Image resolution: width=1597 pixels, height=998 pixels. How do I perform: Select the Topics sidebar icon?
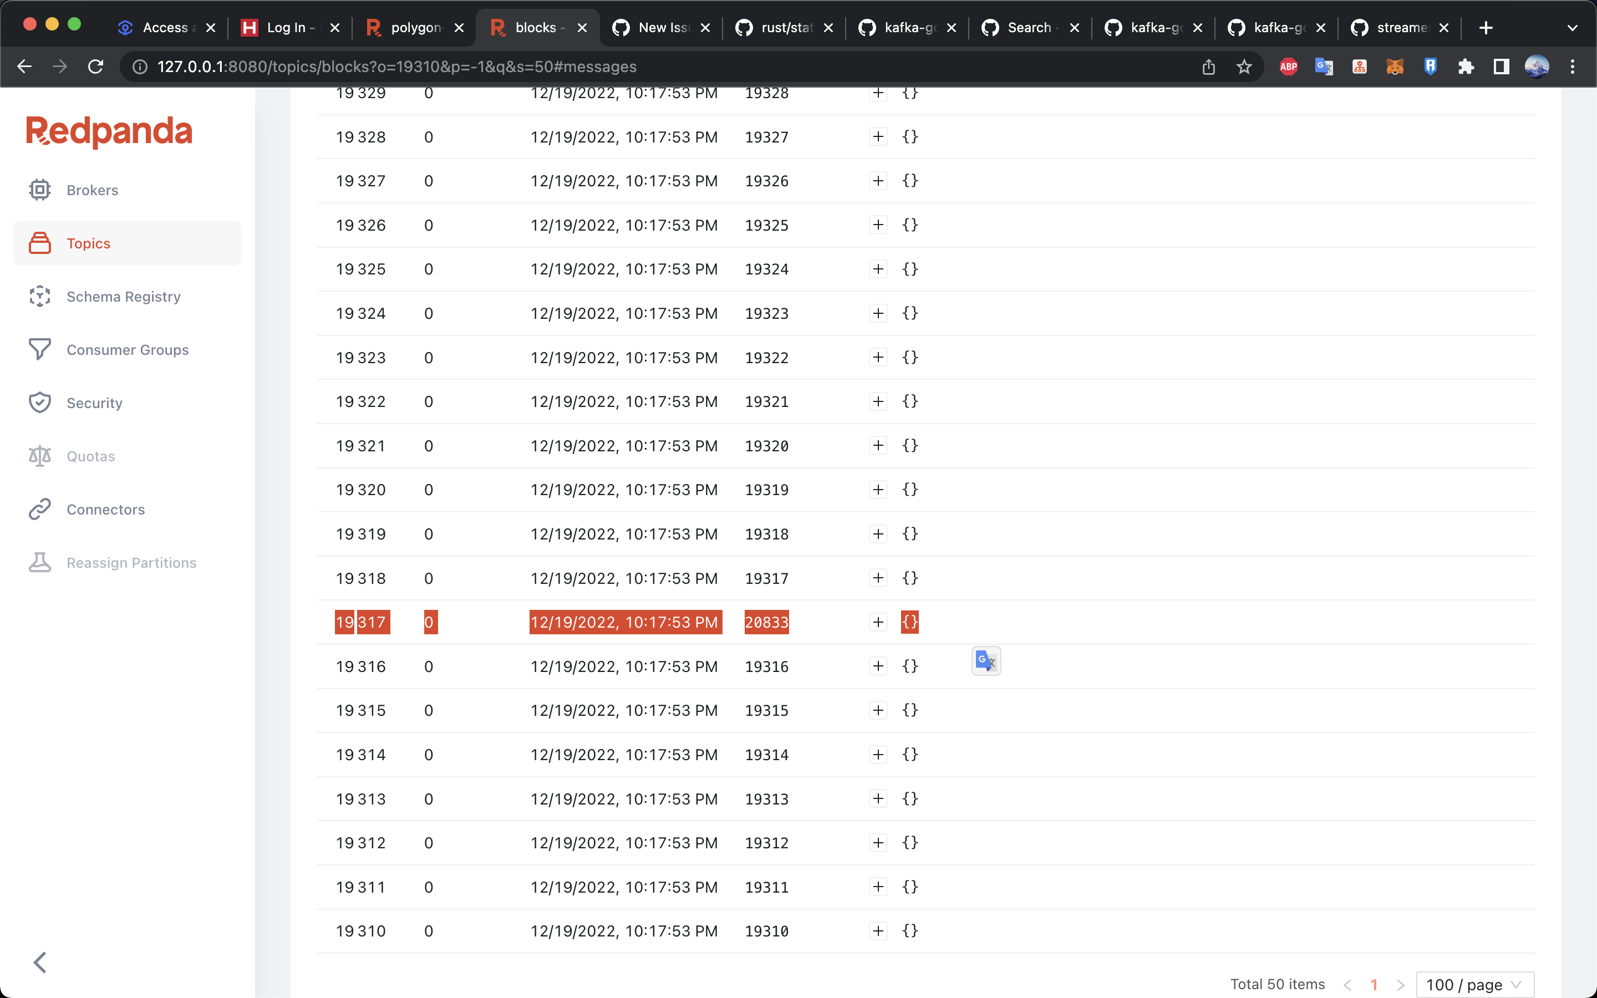39,243
